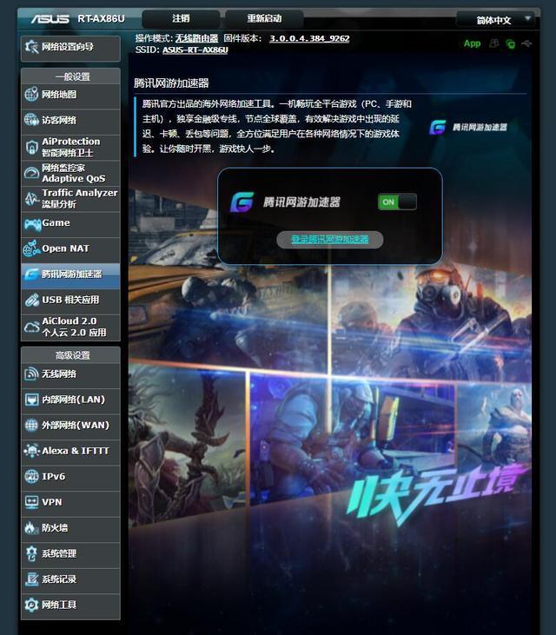
Task: Click the 注销 logout tab
Action: 181,18
